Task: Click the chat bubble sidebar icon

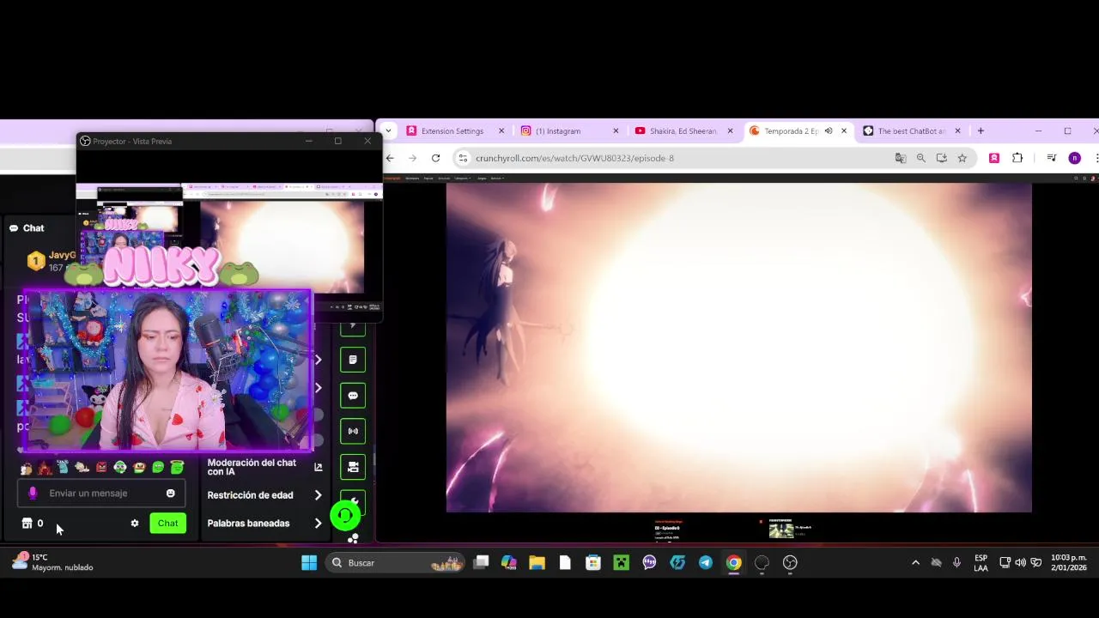Action: point(353,396)
